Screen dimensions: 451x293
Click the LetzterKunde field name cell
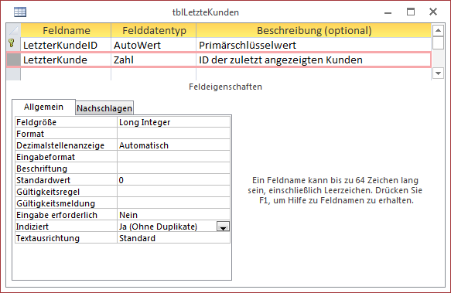coord(66,60)
